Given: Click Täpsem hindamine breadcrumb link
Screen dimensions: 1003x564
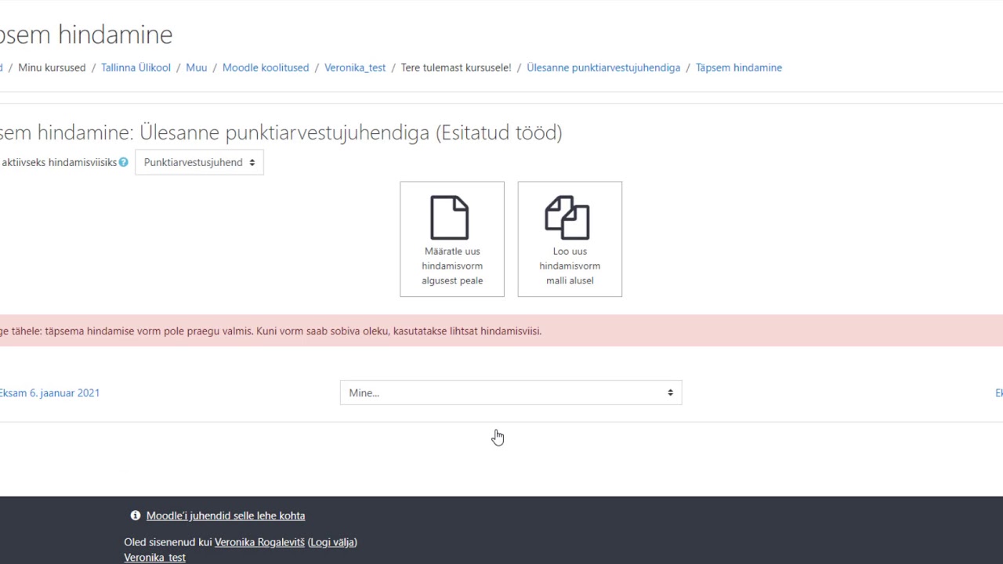Looking at the screenshot, I should [739, 67].
